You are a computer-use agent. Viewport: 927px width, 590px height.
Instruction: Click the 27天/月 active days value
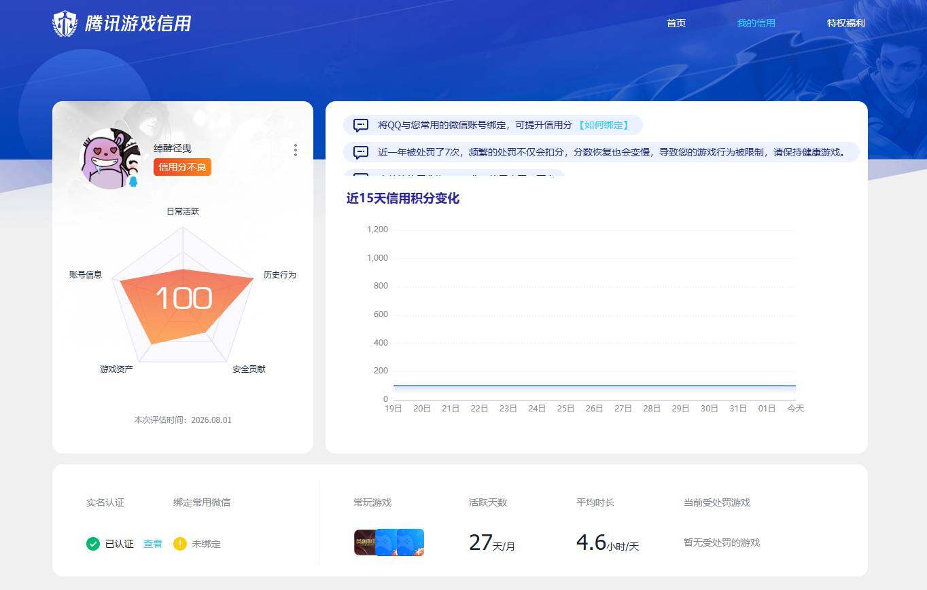pos(492,543)
